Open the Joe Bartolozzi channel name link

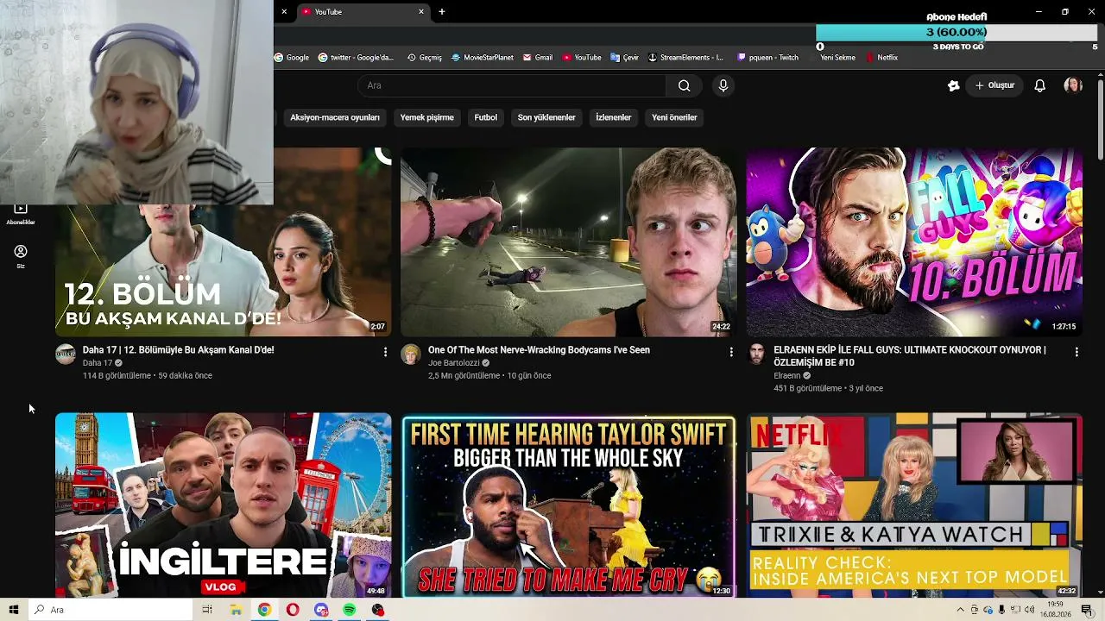point(453,363)
